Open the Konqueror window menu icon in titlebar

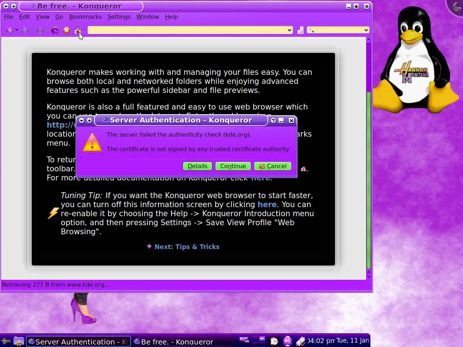pyautogui.click(x=6, y=6)
